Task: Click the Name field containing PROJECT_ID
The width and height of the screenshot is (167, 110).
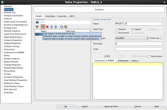Action: click(139, 24)
